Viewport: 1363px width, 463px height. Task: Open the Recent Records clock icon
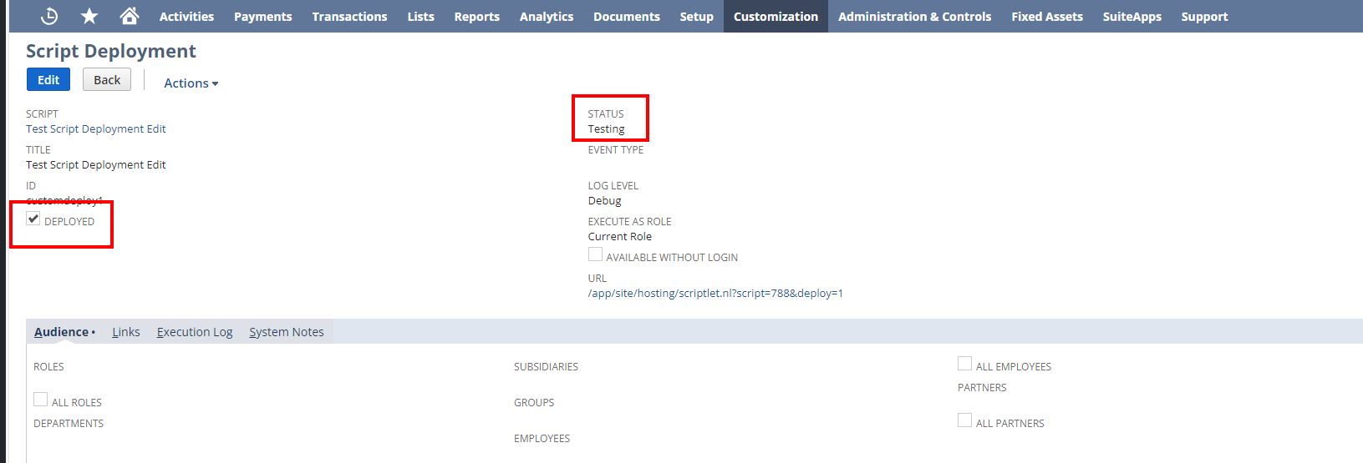(x=49, y=16)
